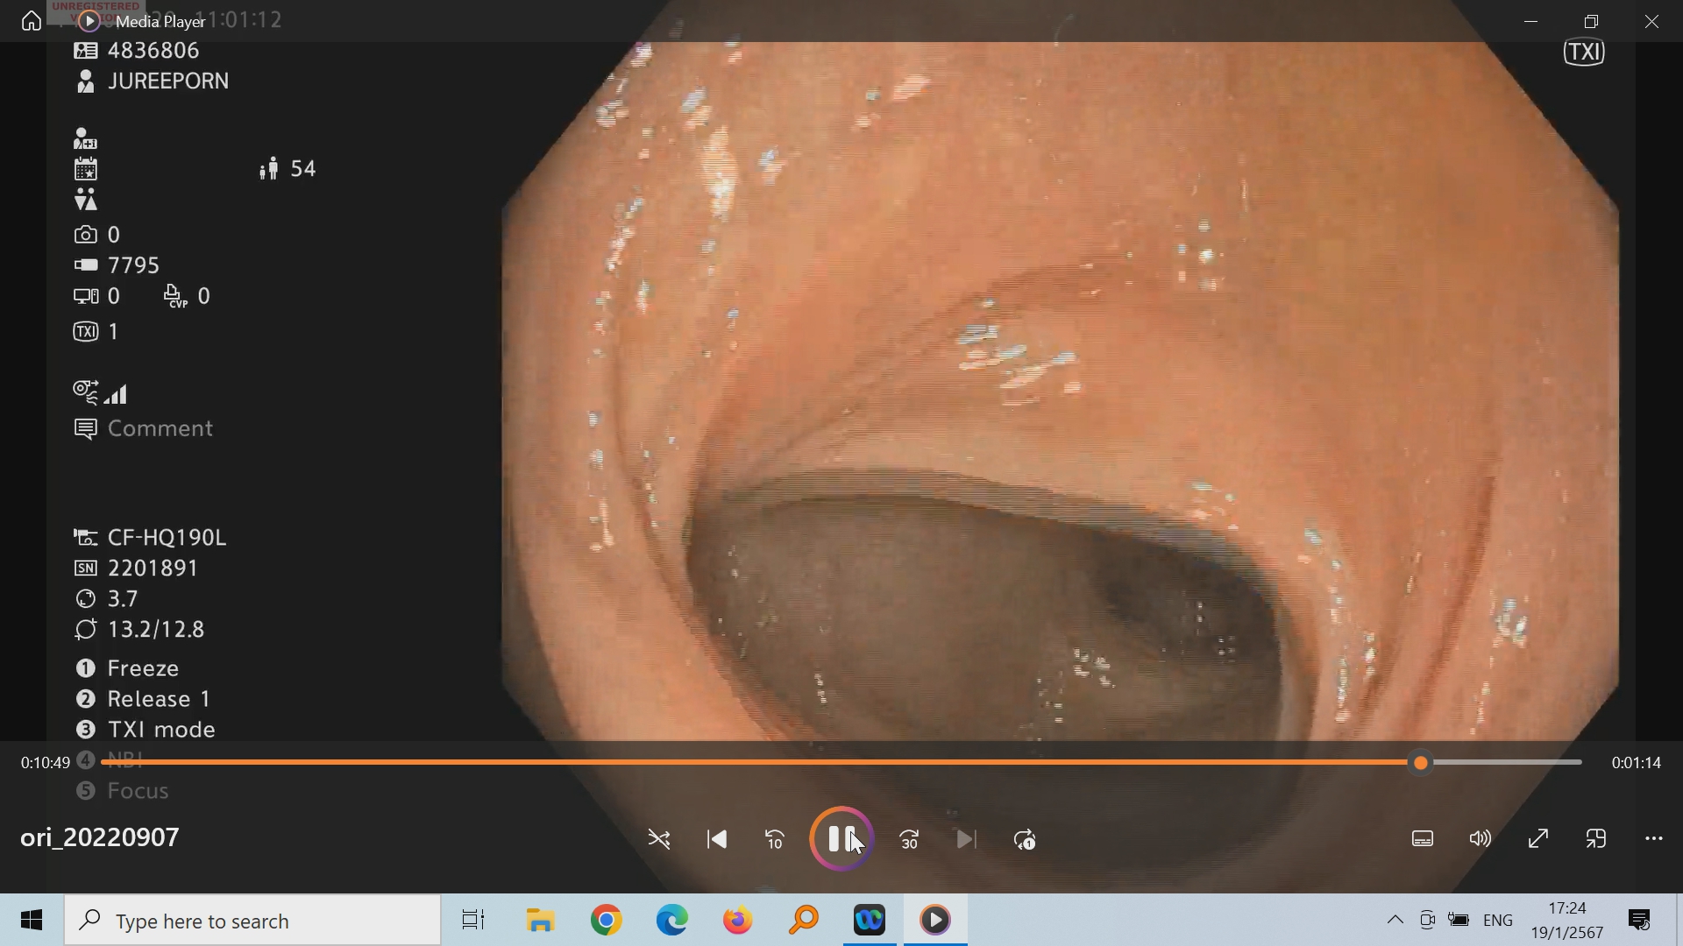Launch Firefox from taskbar
The width and height of the screenshot is (1683, 946).
tap(738, 920)
